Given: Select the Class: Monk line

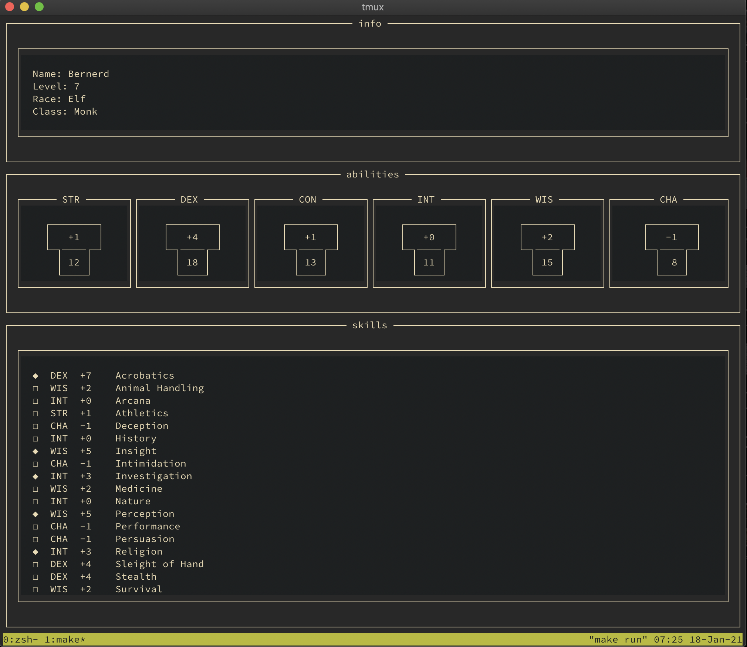Looking at the screenshot, I should click(65, 112).
